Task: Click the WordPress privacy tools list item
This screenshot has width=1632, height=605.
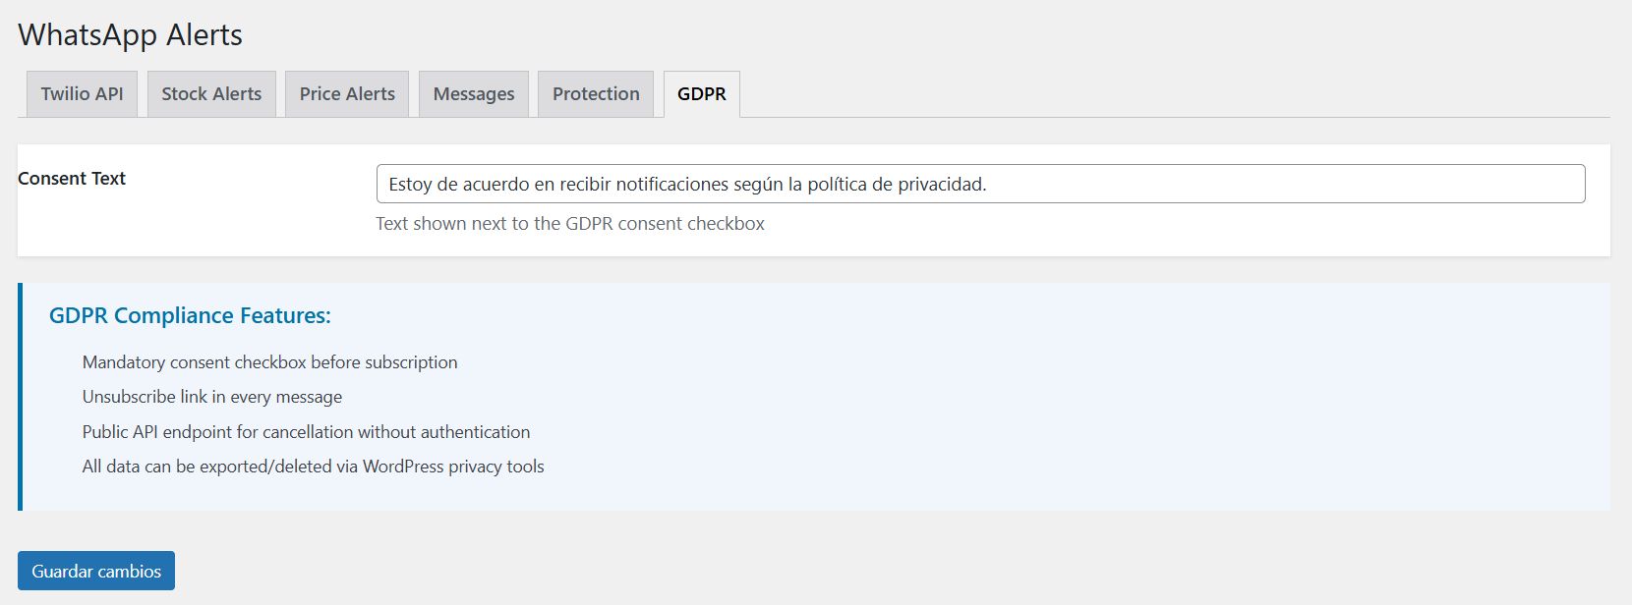Action: click(x=313, y=467)
